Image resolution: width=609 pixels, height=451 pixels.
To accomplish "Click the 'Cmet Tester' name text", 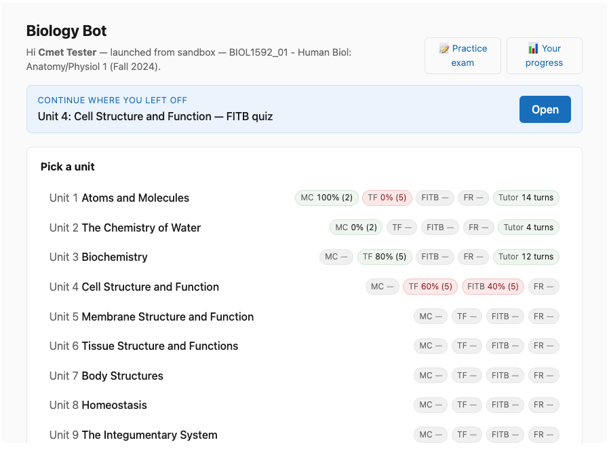I will [x=67, y=52].
